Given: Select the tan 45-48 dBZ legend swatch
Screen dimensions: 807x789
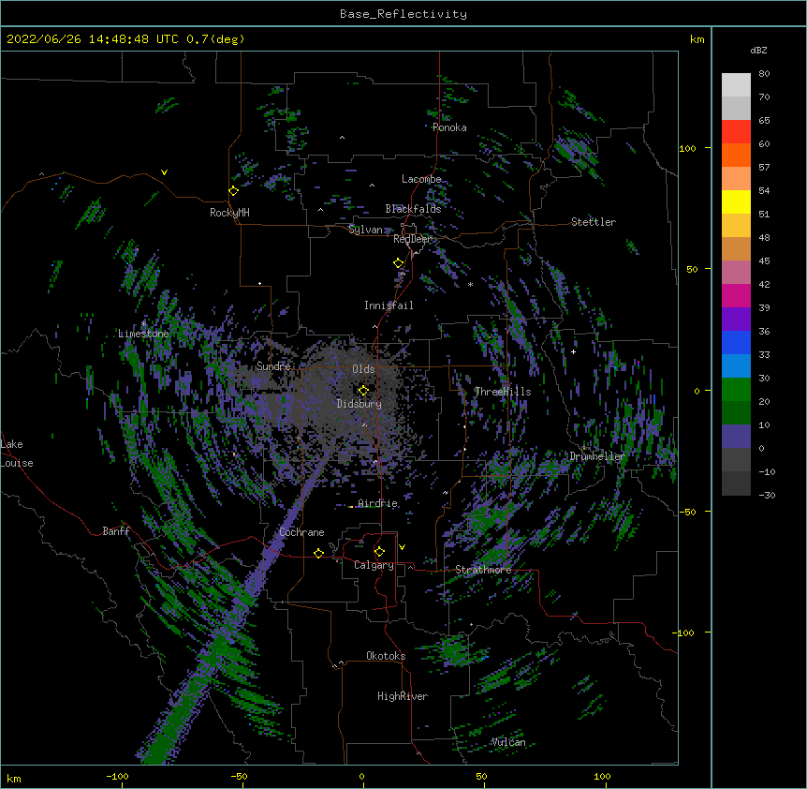Looking at the screenshot, I should pos(736,248).
